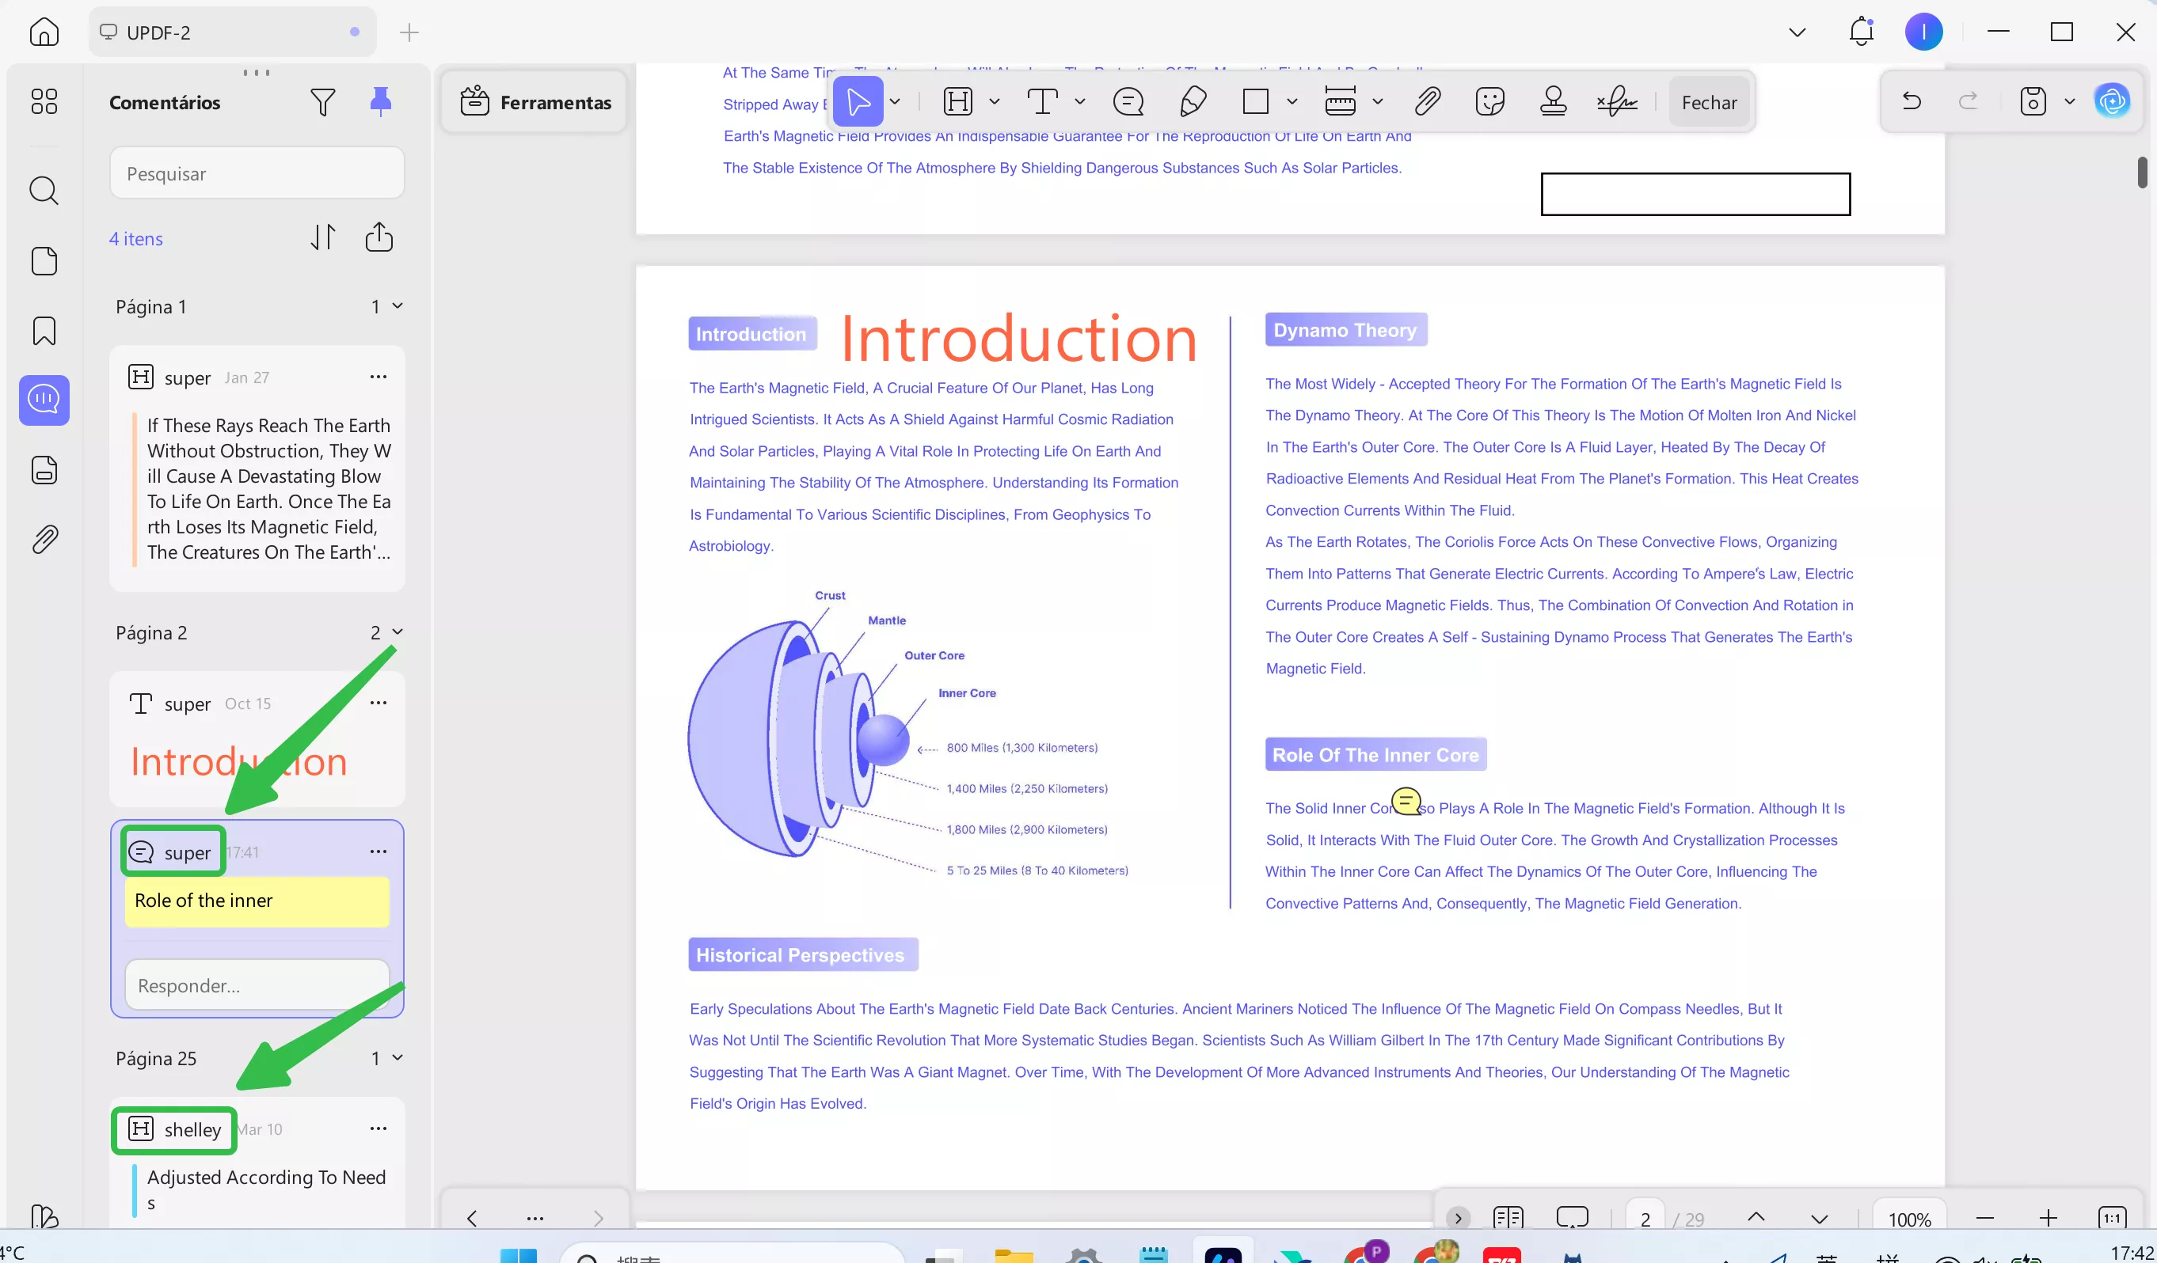
Task: Select the signature tool
Action: tap(1616, 101)
